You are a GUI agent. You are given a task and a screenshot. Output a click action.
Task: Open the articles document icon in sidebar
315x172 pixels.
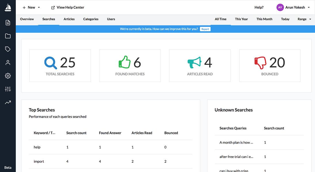(8, 23)
